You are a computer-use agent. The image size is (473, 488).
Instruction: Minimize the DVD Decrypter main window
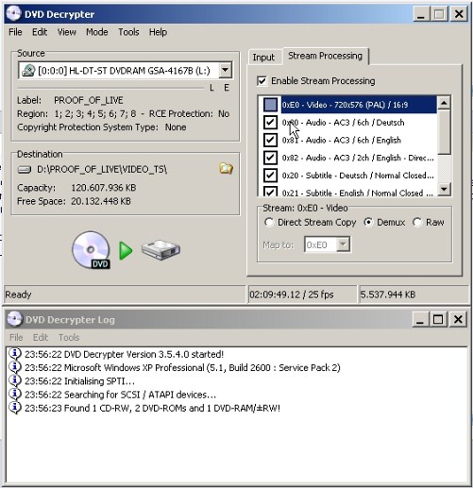(x=421, y=14)
